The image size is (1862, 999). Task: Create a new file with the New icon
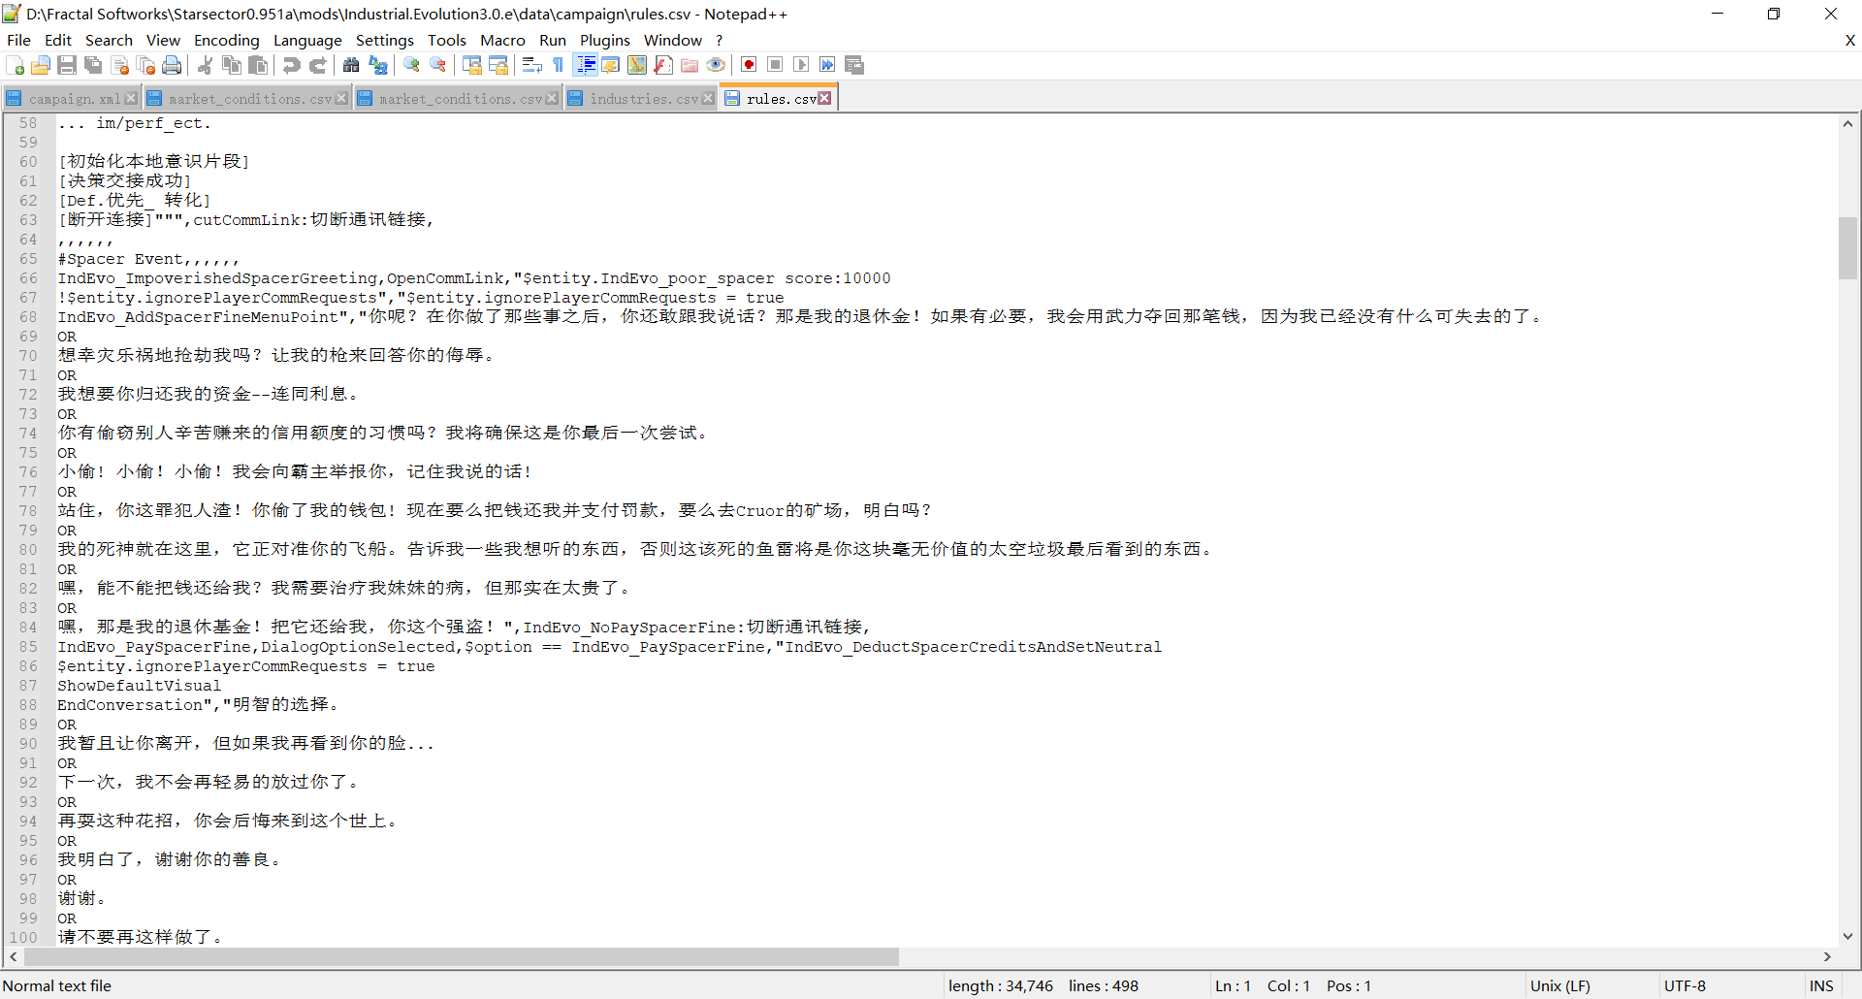point(16,65)
